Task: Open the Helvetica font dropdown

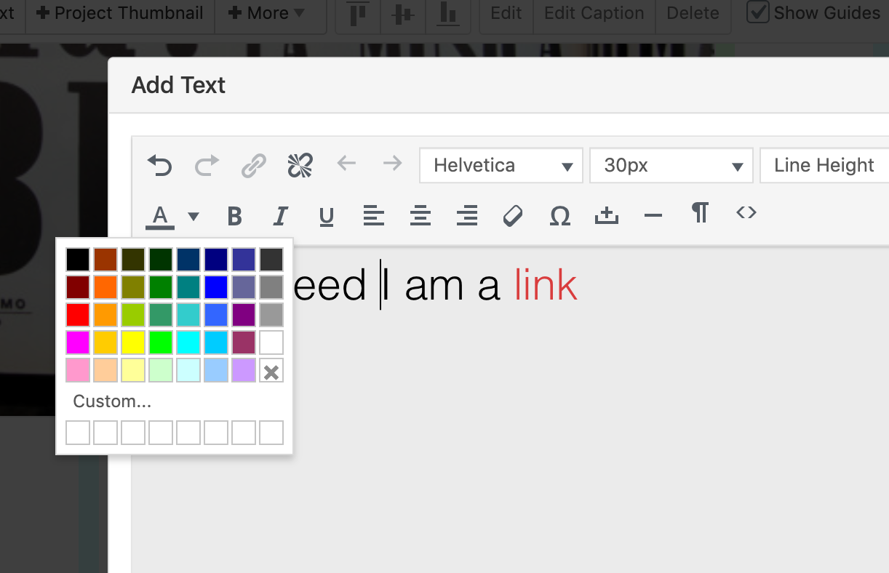Action: (501, 165)
